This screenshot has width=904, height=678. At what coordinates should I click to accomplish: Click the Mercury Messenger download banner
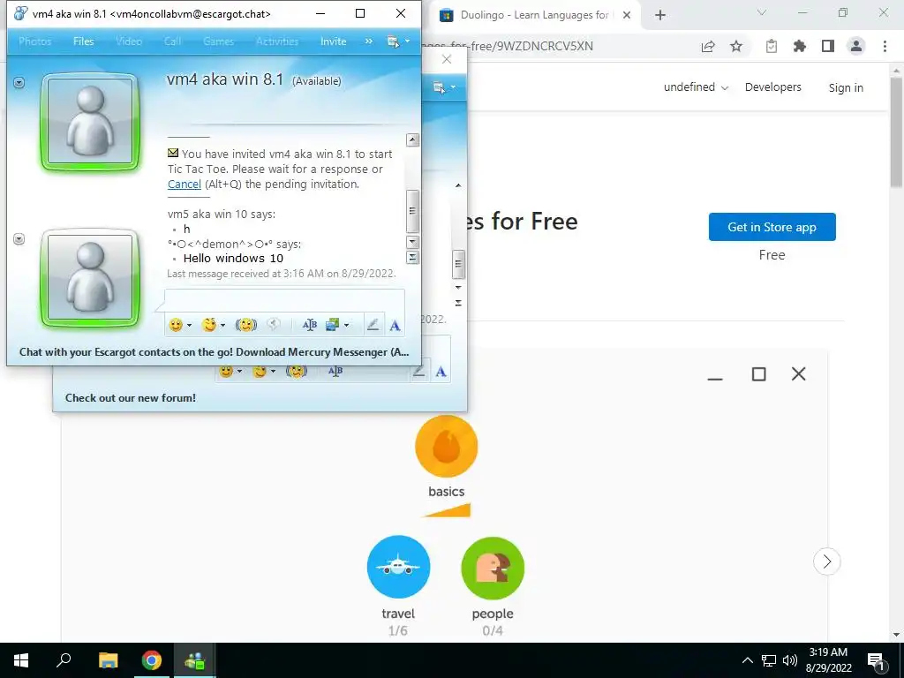214,352
